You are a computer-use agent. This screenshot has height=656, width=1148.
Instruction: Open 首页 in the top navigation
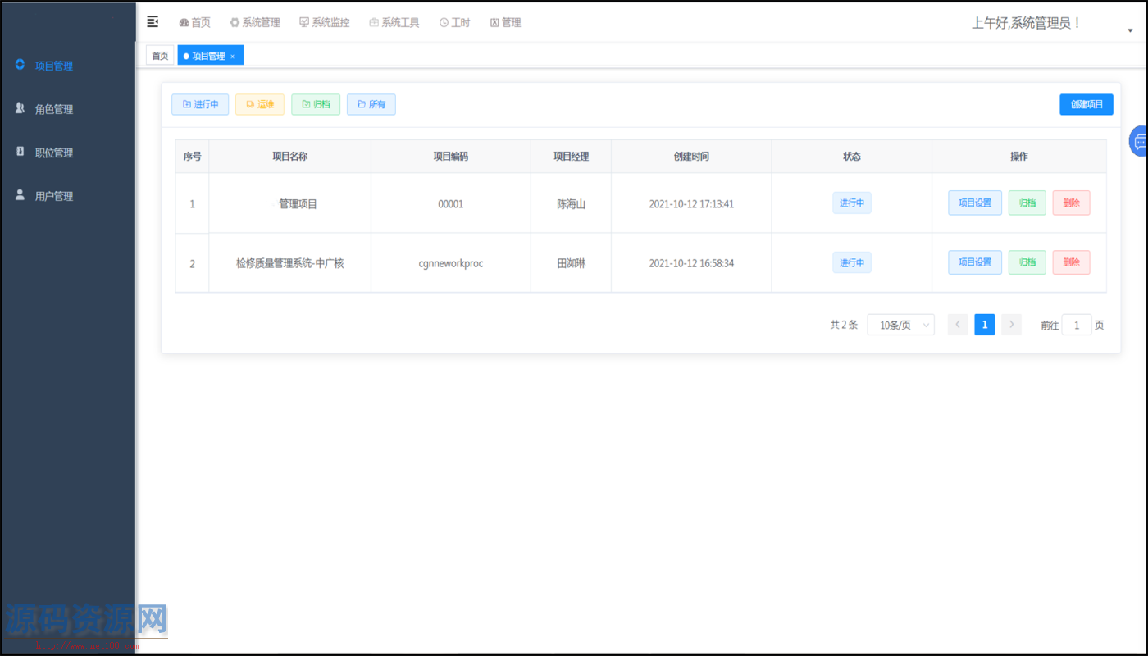tap(194, 22)
